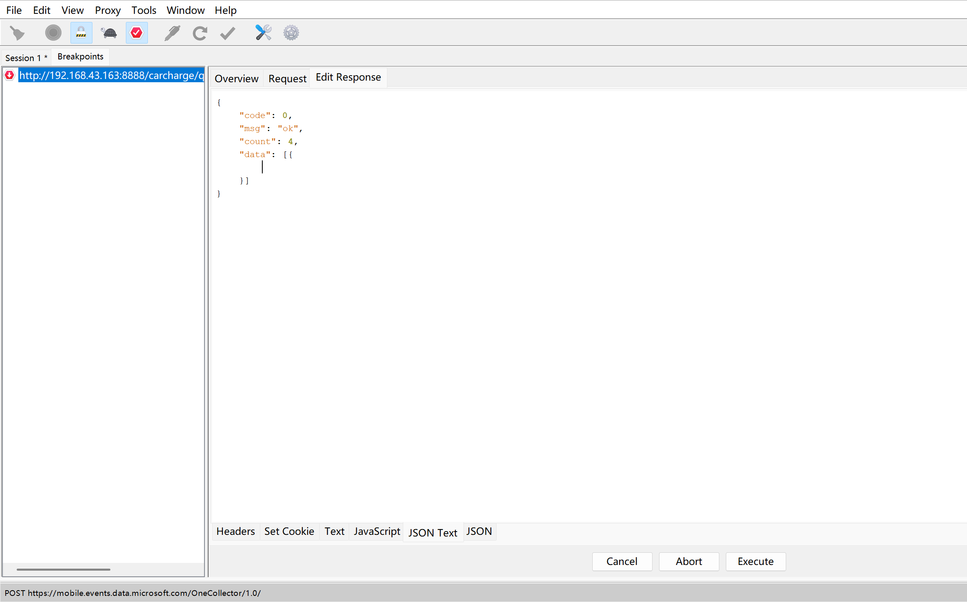The image size is (967, 602).
Task: Click the Validate checkmark icon
Action: 228,33
